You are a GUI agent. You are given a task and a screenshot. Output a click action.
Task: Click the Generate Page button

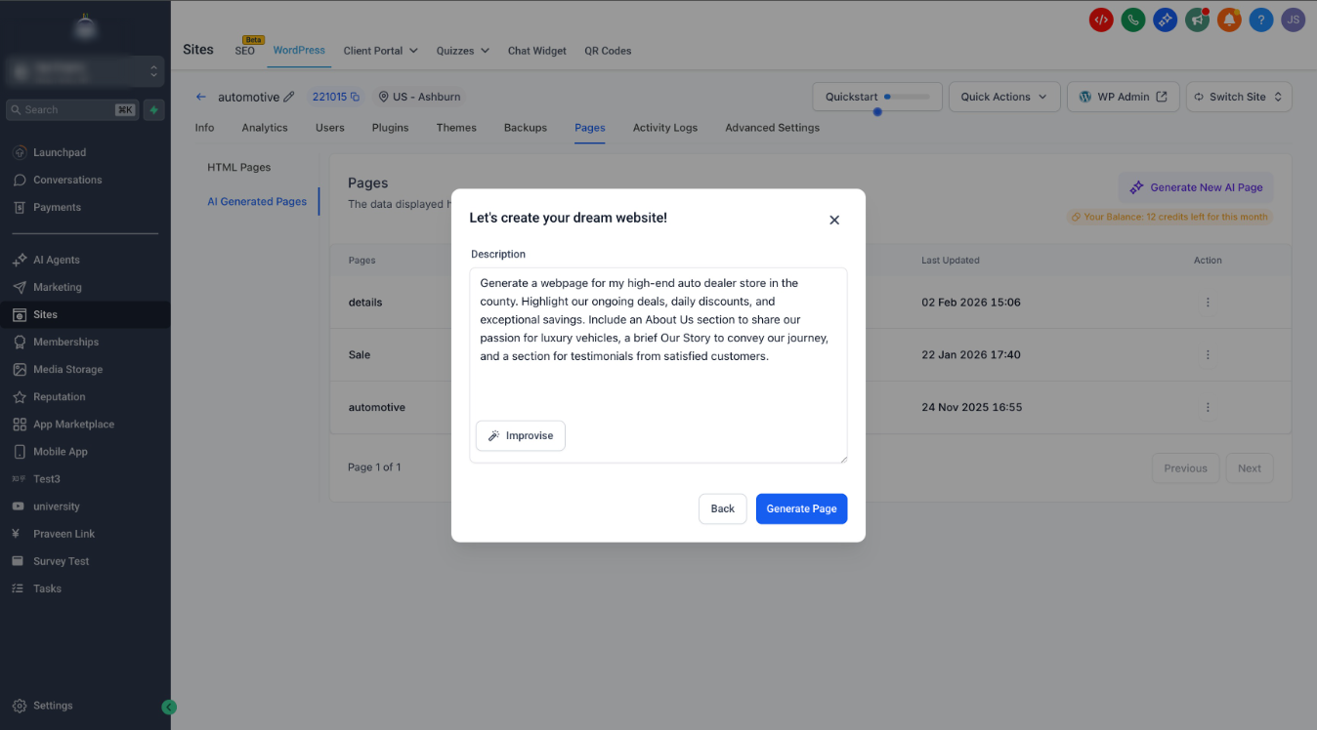coord(801,508)
